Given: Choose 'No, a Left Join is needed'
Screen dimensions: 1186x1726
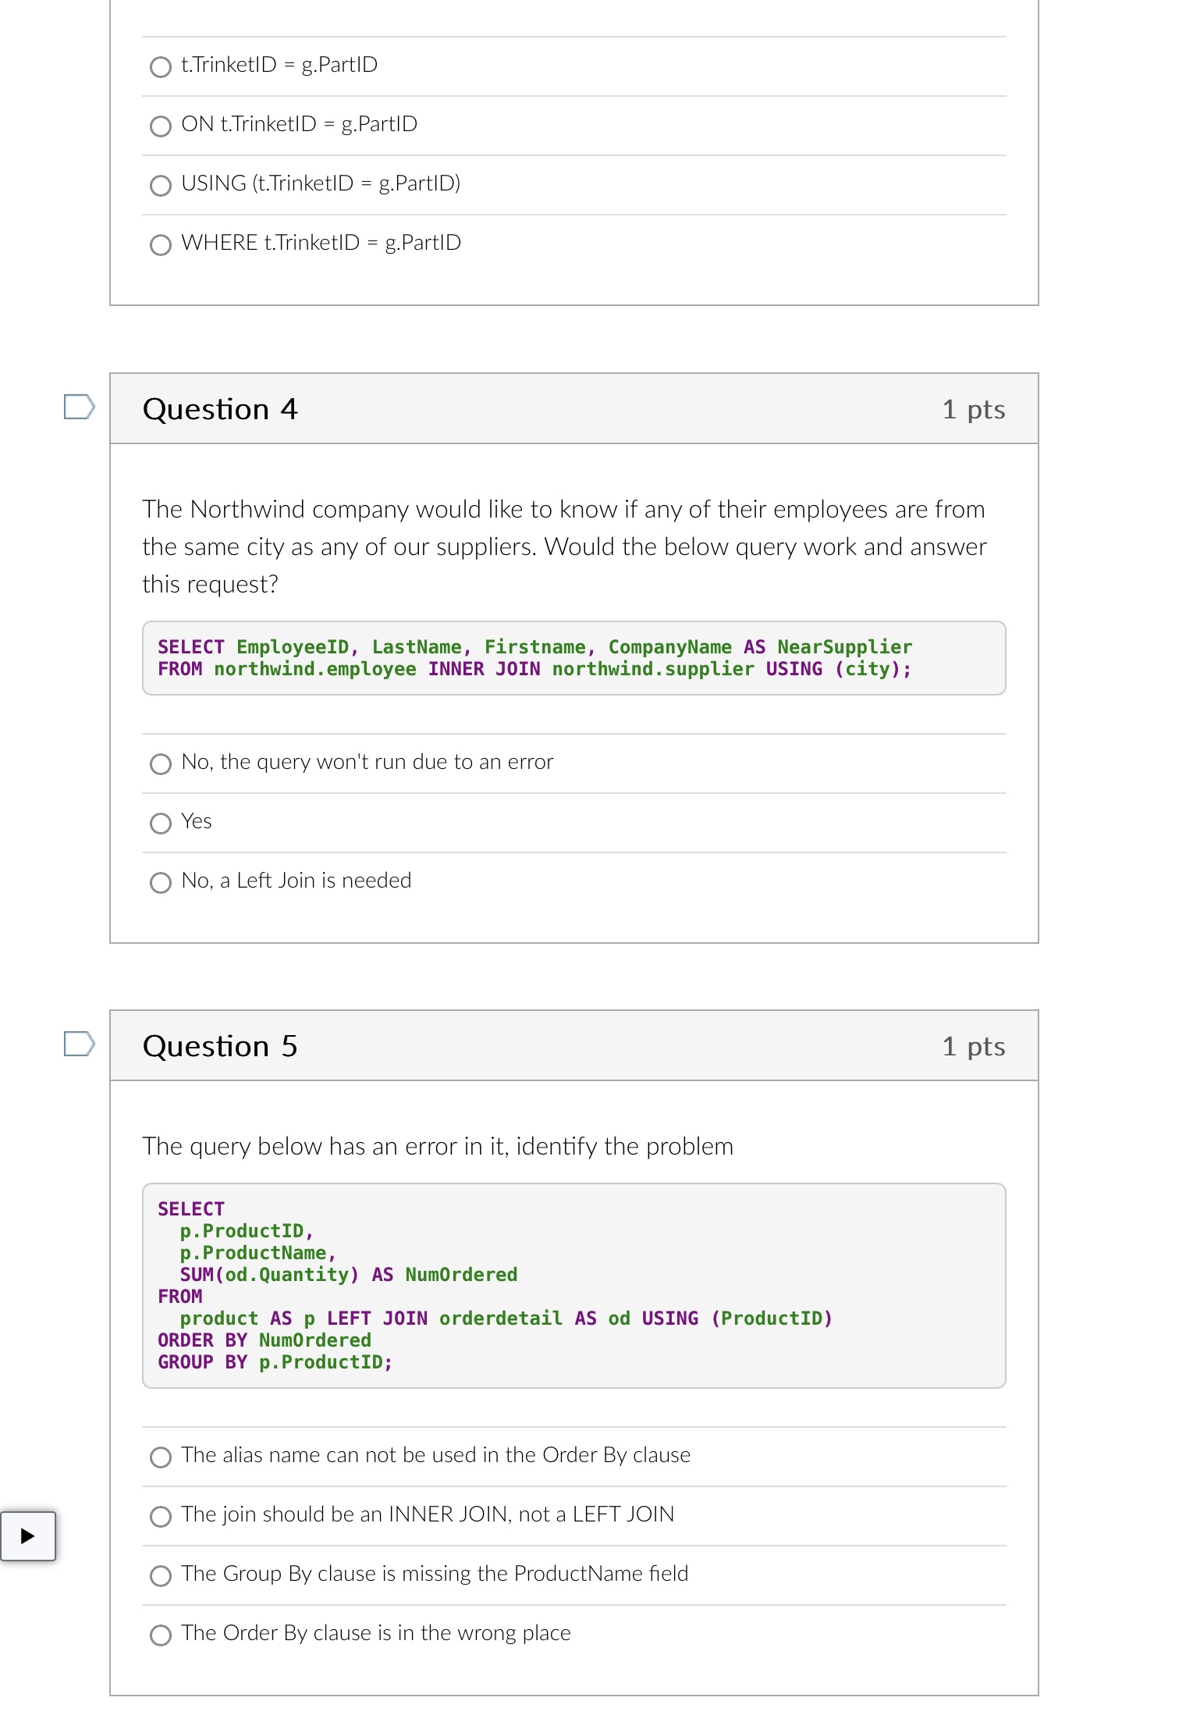Looking at the screenshot, I should [160, 882].
